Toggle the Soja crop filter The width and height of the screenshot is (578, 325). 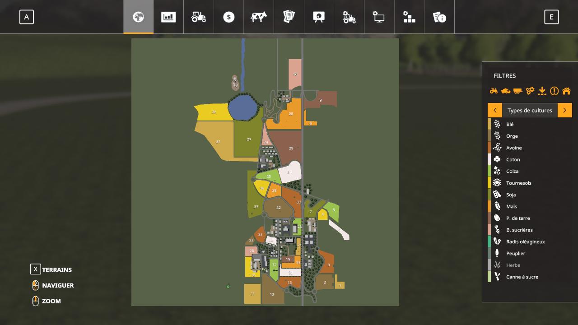530,195
